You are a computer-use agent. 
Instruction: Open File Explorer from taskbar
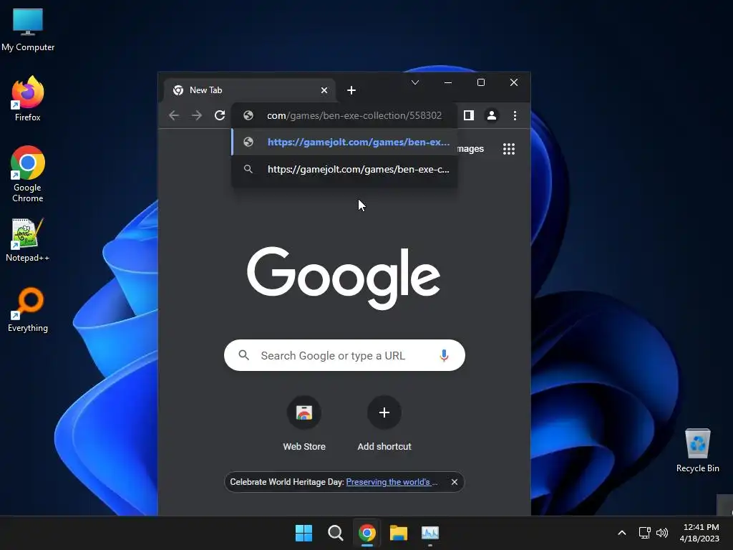tap(399, 533)
